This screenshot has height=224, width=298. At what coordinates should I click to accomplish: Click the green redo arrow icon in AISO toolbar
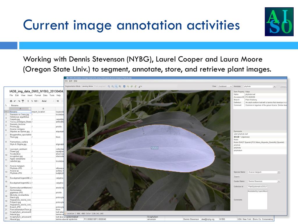point(132,86)
